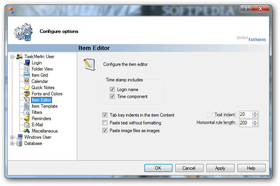The image size is (280, 186).
Task: Click the Calendar page icon
Action: pos(27,81)
